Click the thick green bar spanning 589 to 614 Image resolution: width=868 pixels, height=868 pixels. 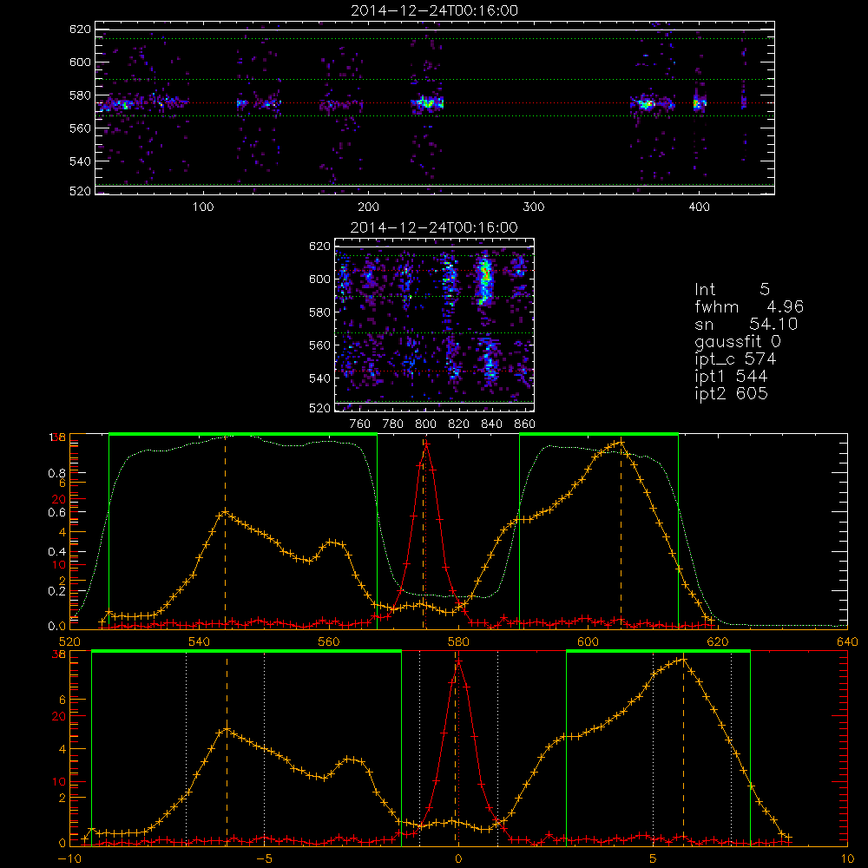599,435
